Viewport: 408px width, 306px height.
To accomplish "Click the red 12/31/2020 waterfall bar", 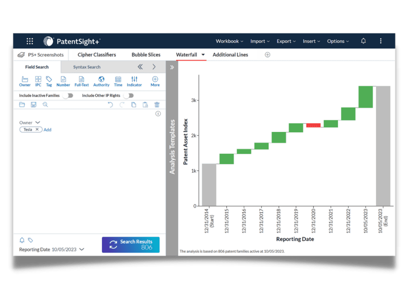I will (x=313, y=125).
